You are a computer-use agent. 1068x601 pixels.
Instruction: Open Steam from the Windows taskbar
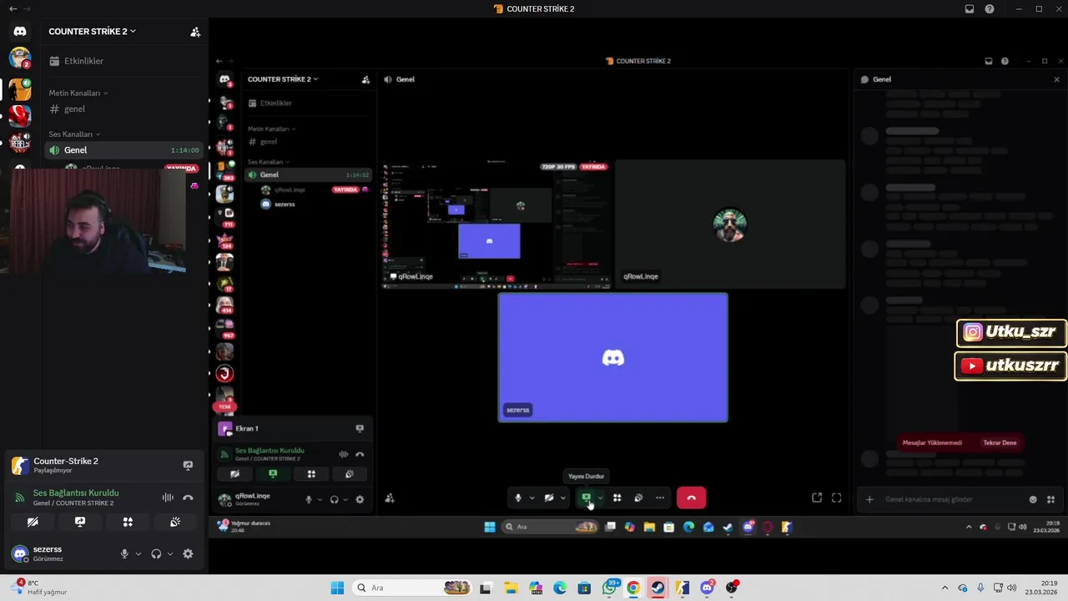tap(658, 588)
